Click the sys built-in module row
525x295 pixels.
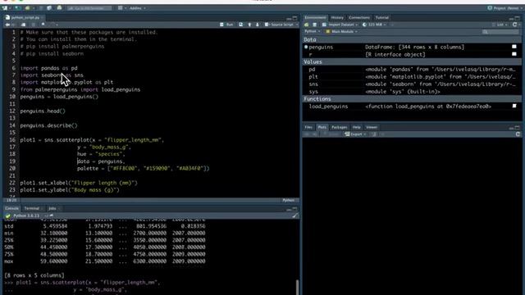[x=412, y=91]
